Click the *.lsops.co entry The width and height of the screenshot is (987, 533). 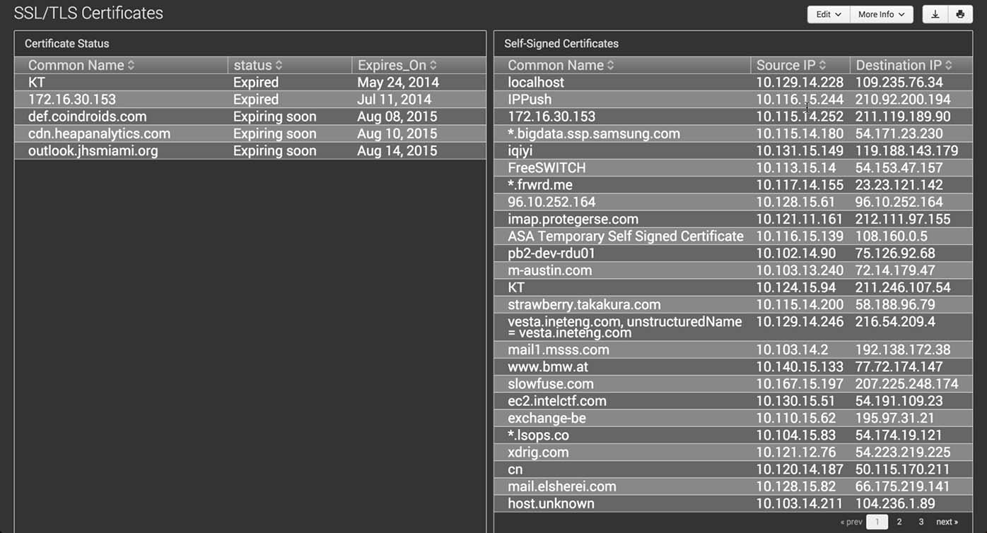[x=538, y=435]
